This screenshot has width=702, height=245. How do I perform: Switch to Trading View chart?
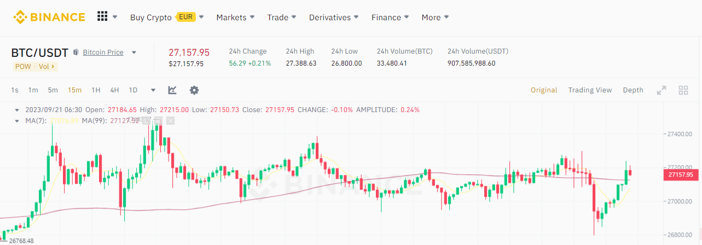click(x=590, y=90)
